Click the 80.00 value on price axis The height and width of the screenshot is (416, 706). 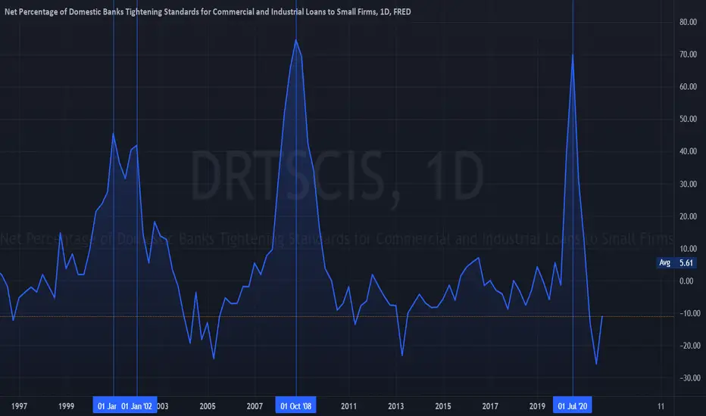(688, 22)
